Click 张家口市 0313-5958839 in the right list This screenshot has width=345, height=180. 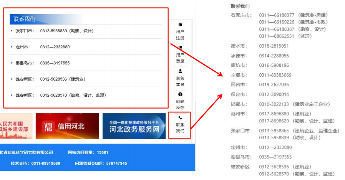(x=274, y=138)
